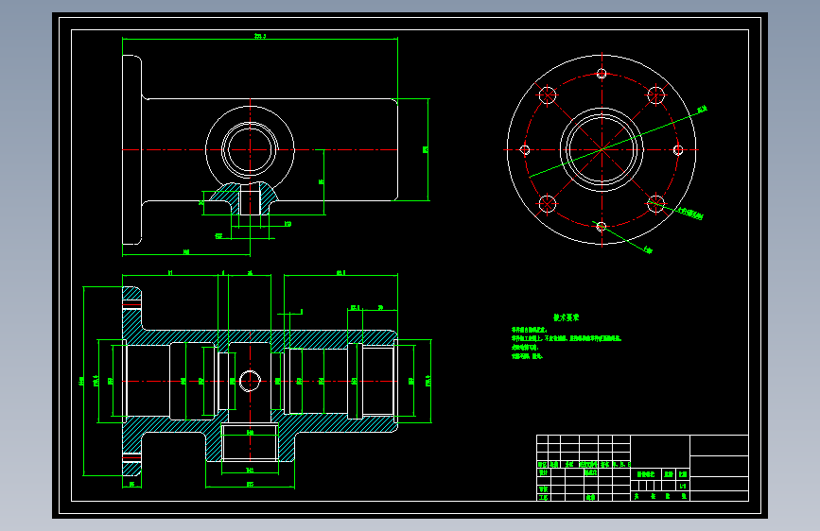Select the overall length dimension above top view
Viewport: 820px width, 531px height.
coord(260,36)
